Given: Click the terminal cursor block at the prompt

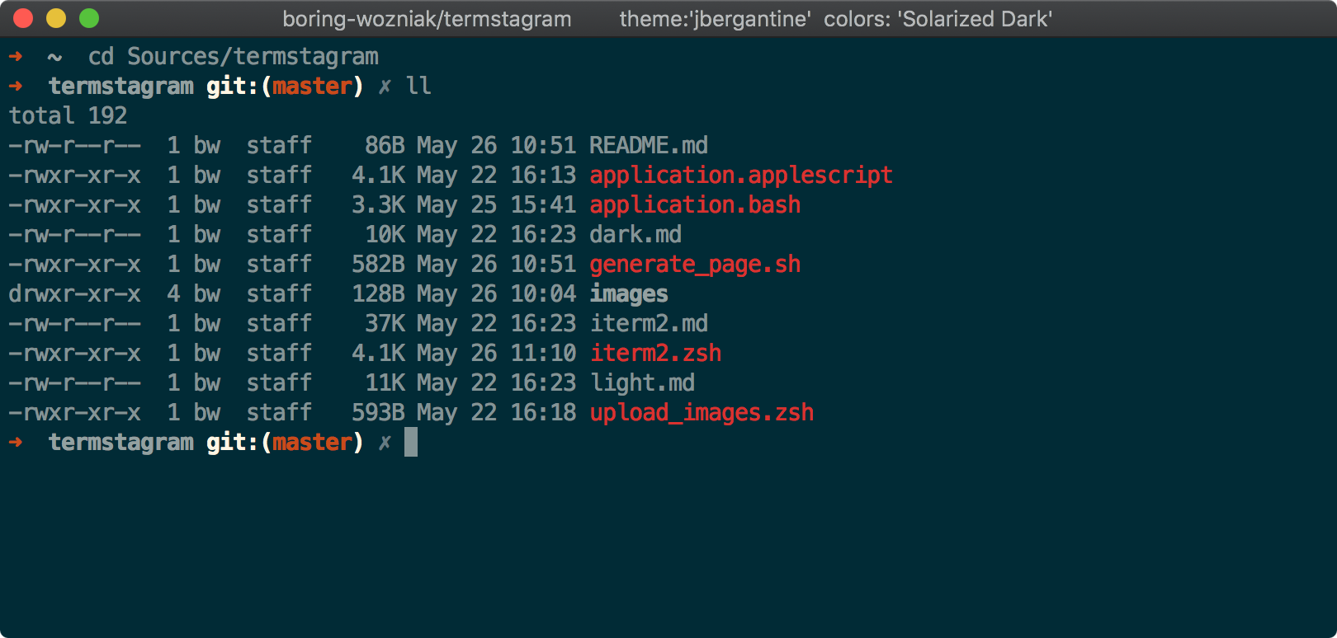Looking at the screenshot, I should tap(411, 443).
